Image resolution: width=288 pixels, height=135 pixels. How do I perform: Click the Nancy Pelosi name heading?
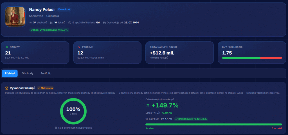pyautogui.click(x=42, y=10)
